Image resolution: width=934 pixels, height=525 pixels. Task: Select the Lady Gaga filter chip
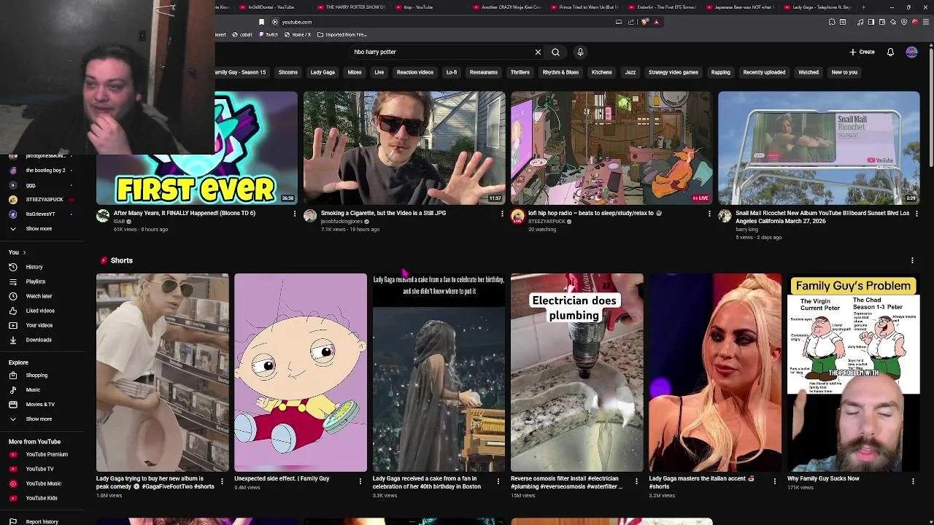[x=323, y=72]
